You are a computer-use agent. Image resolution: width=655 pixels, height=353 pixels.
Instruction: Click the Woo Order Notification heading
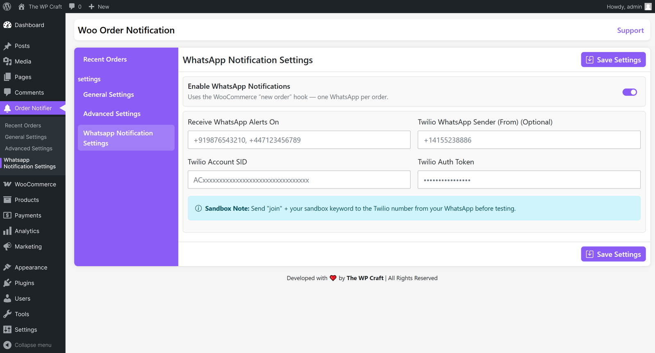click(x=126, y=30)
